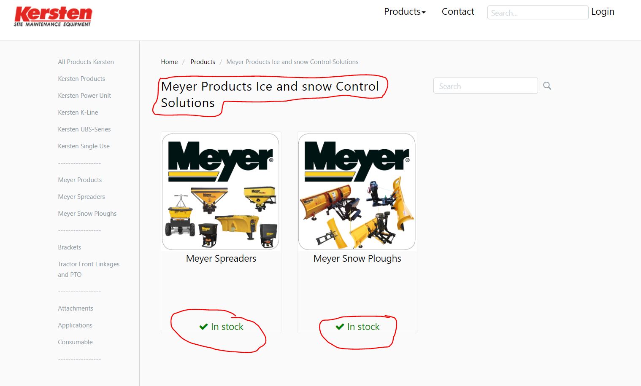Open the Attachments category
Image resolution: width=641 pixels, height=386 pixels.
pyautogui.click(x=76, y=308)
